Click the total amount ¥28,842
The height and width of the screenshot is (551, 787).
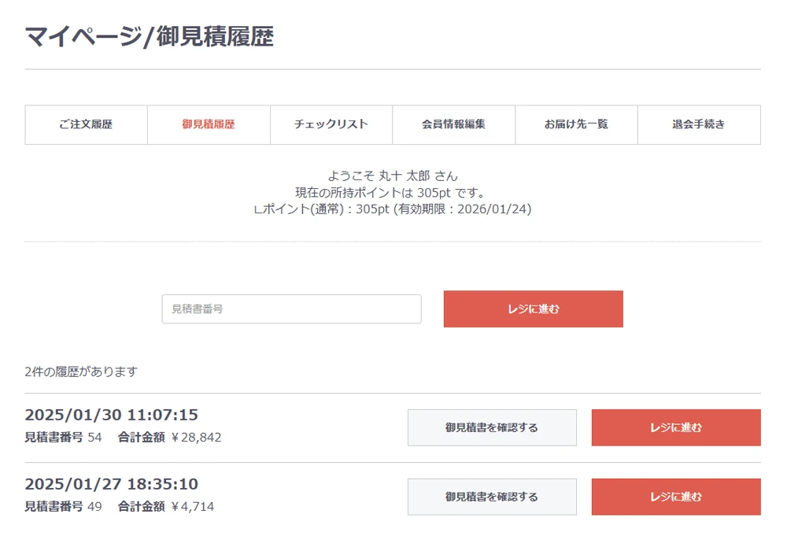point(196,438)
